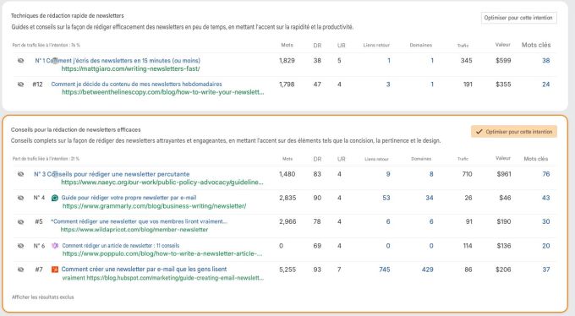The width and height of the screenshot is (575, 316).
Task: Open the mattgiaro.com writing-newsletters-fast URL
Action: point(130,69)
